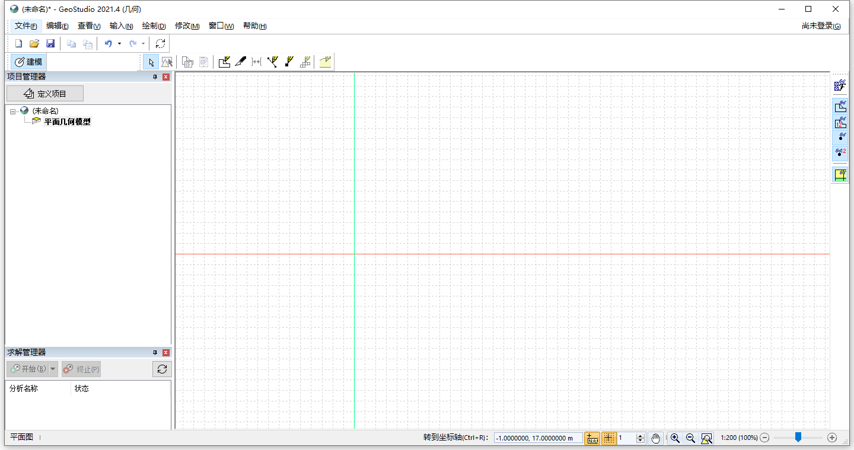Click the coordinate input field in status bar

coord(538,438)
